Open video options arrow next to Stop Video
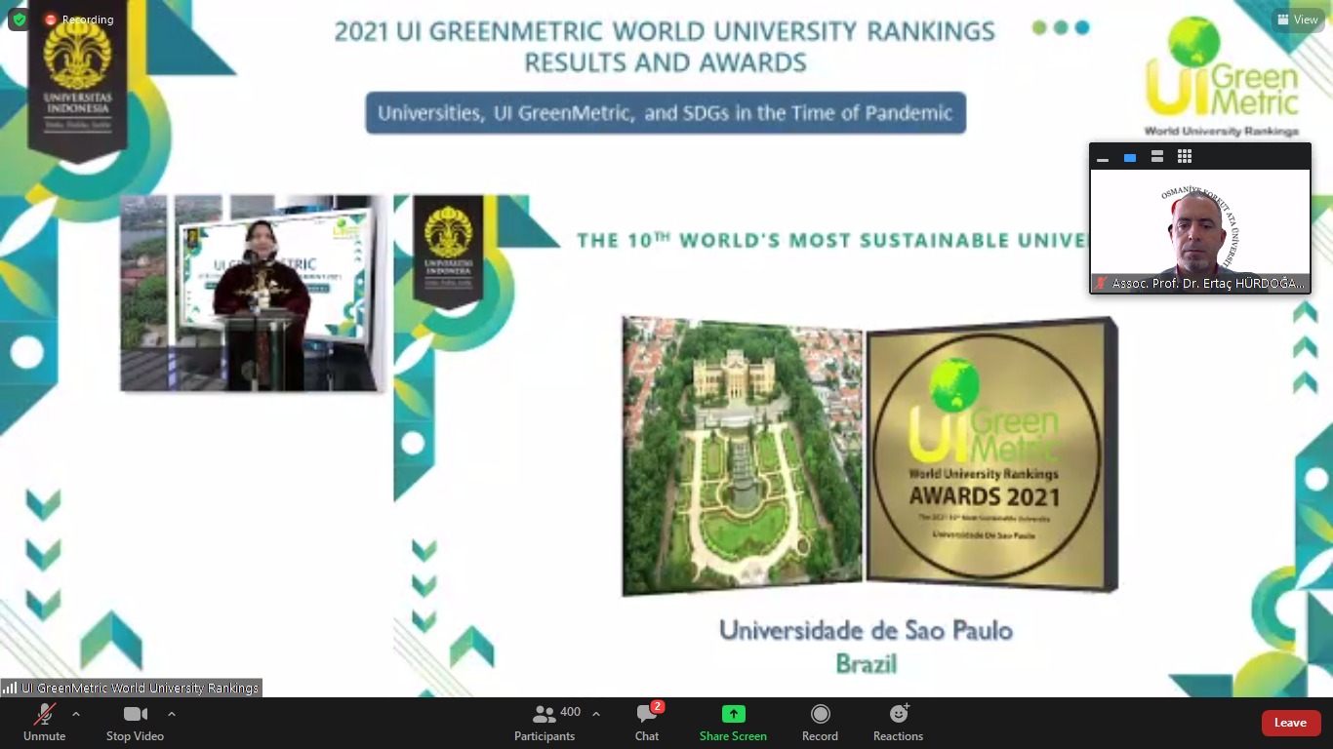This screenshot has height=749, width=1333. pyautogui.click(x=172, y=714)
